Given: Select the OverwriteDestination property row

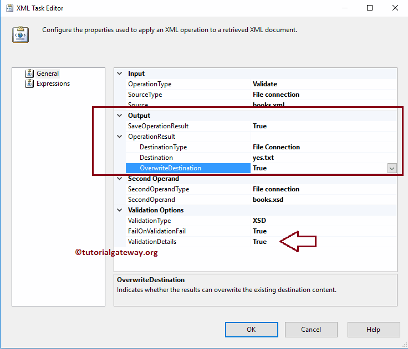Looking at the screenshot, I should pyautogui.click(x=261, y=168).
